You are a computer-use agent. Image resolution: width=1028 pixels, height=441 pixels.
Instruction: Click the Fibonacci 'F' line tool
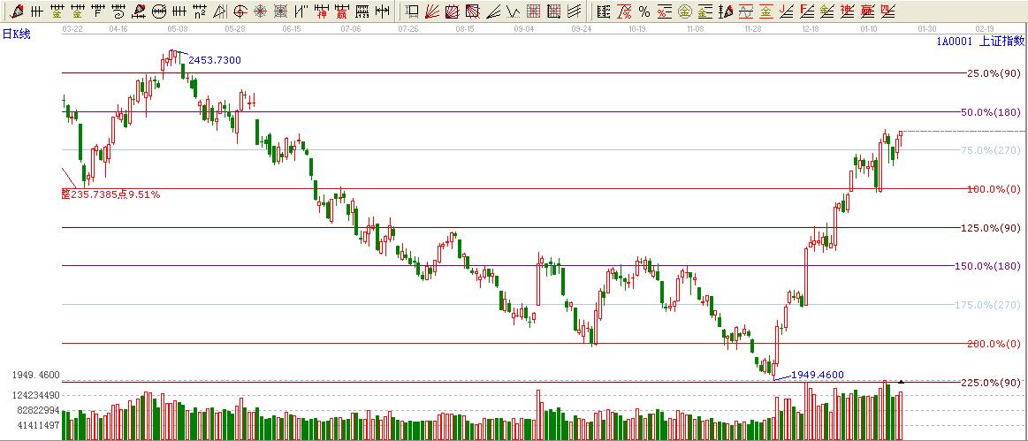tap(98, 11)
